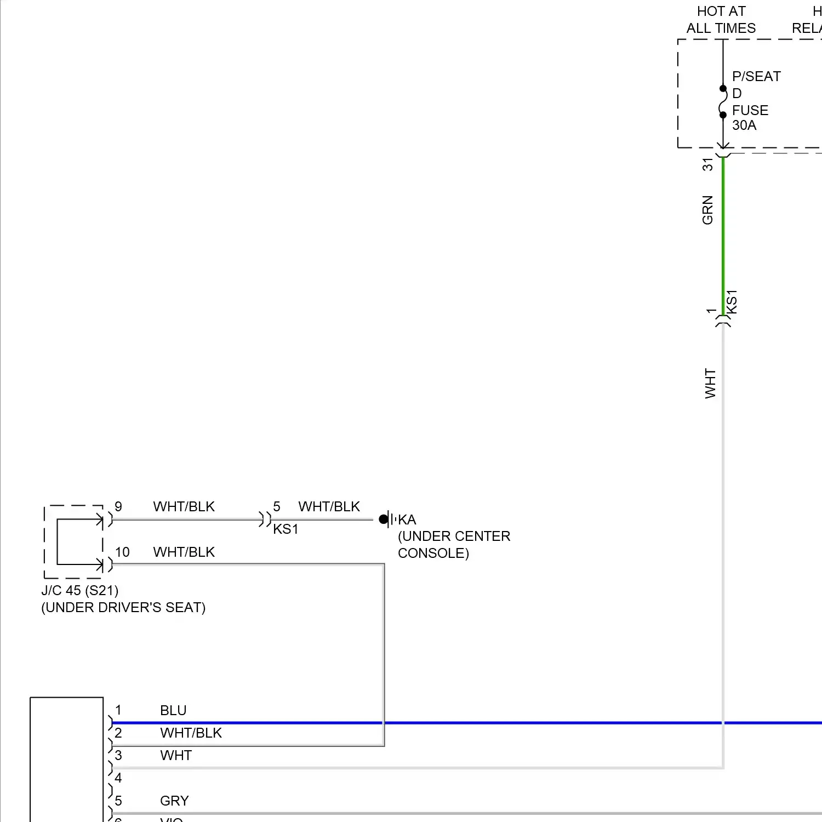Click the WHT label on pin 3

coord(176,755)
